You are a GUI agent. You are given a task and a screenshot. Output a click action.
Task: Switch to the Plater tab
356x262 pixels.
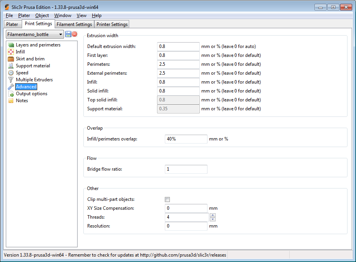(12, 24)
